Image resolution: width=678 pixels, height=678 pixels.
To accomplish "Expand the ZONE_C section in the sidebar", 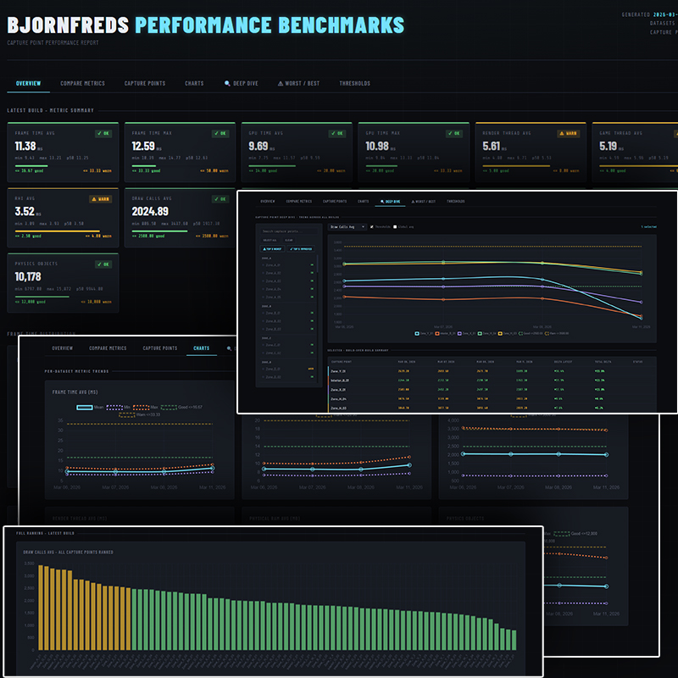I will (x=266, y=338).
